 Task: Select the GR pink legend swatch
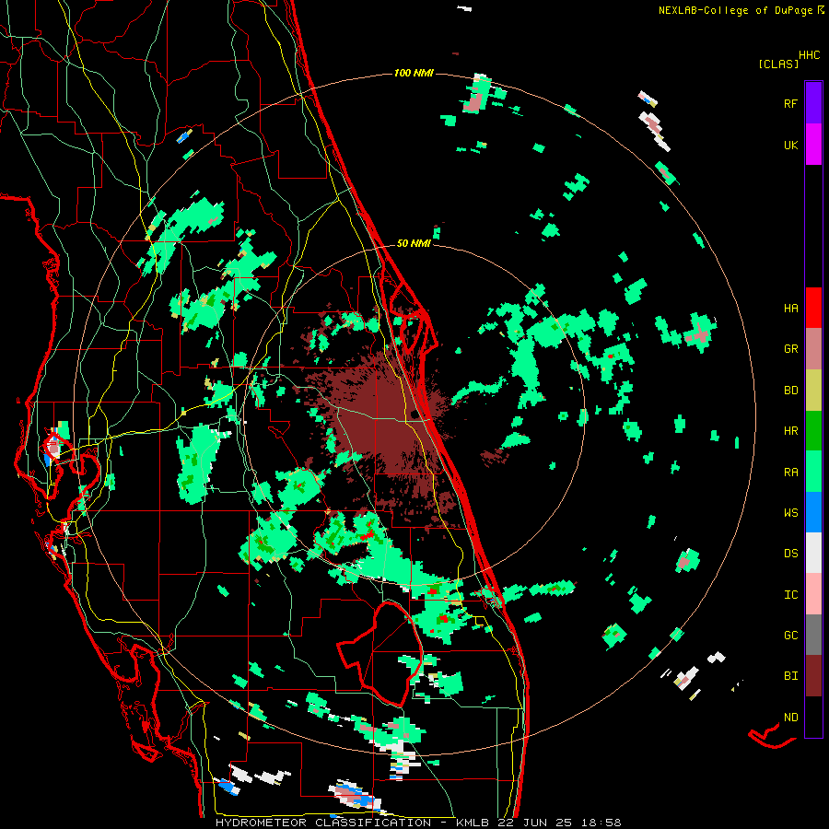tap(813, 349)
